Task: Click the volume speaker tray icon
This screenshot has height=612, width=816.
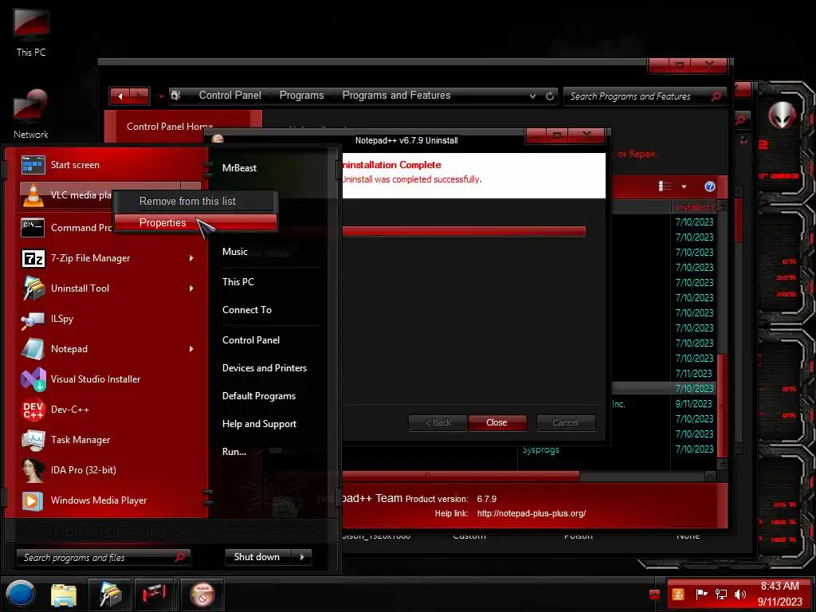Action: tap(739, 594)
